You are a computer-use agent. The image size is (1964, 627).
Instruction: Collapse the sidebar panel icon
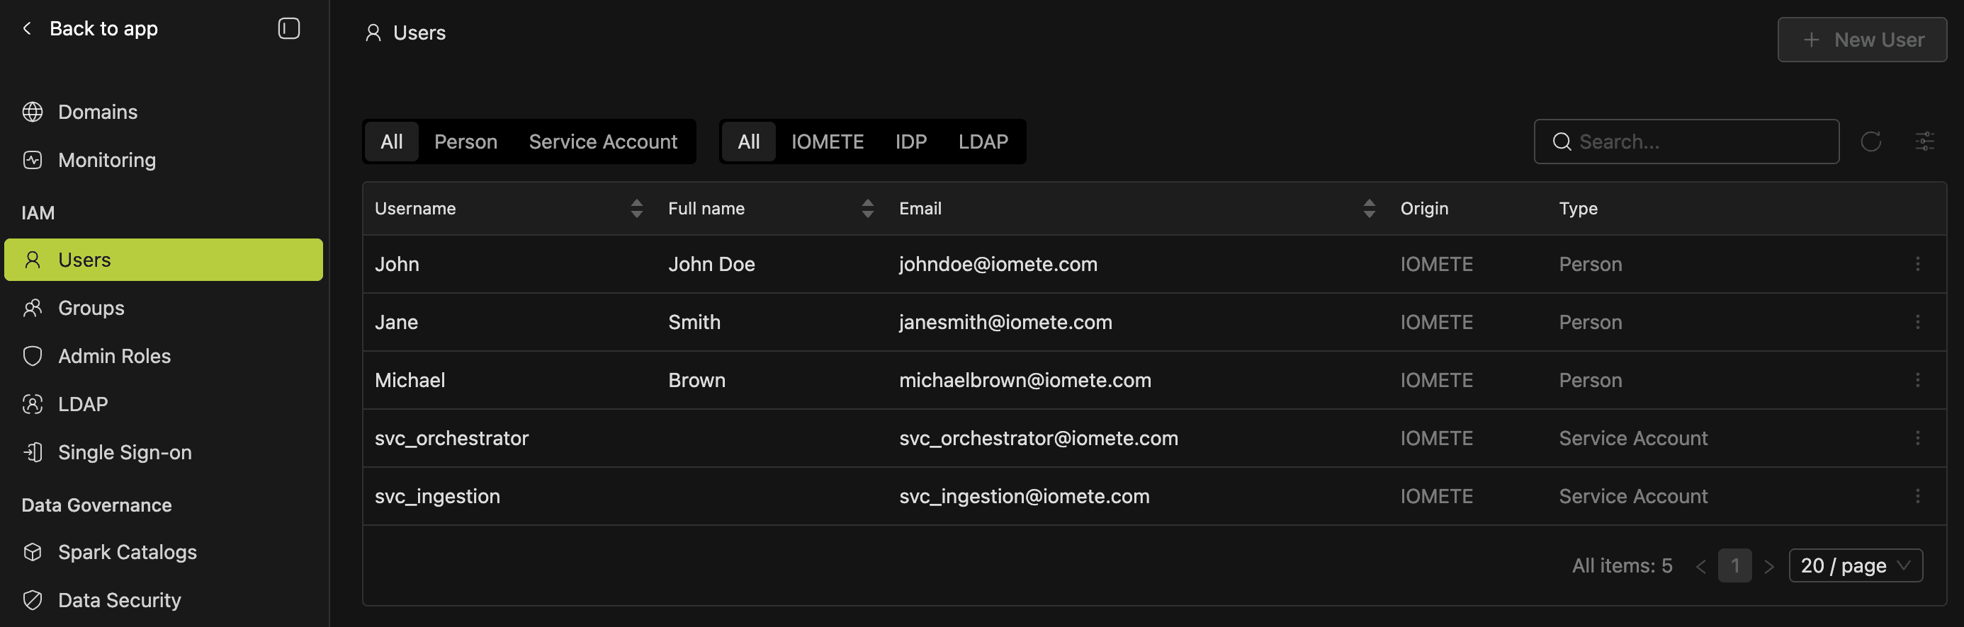pos(288,29)
